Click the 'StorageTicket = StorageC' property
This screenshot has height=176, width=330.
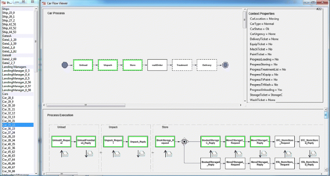266,95
